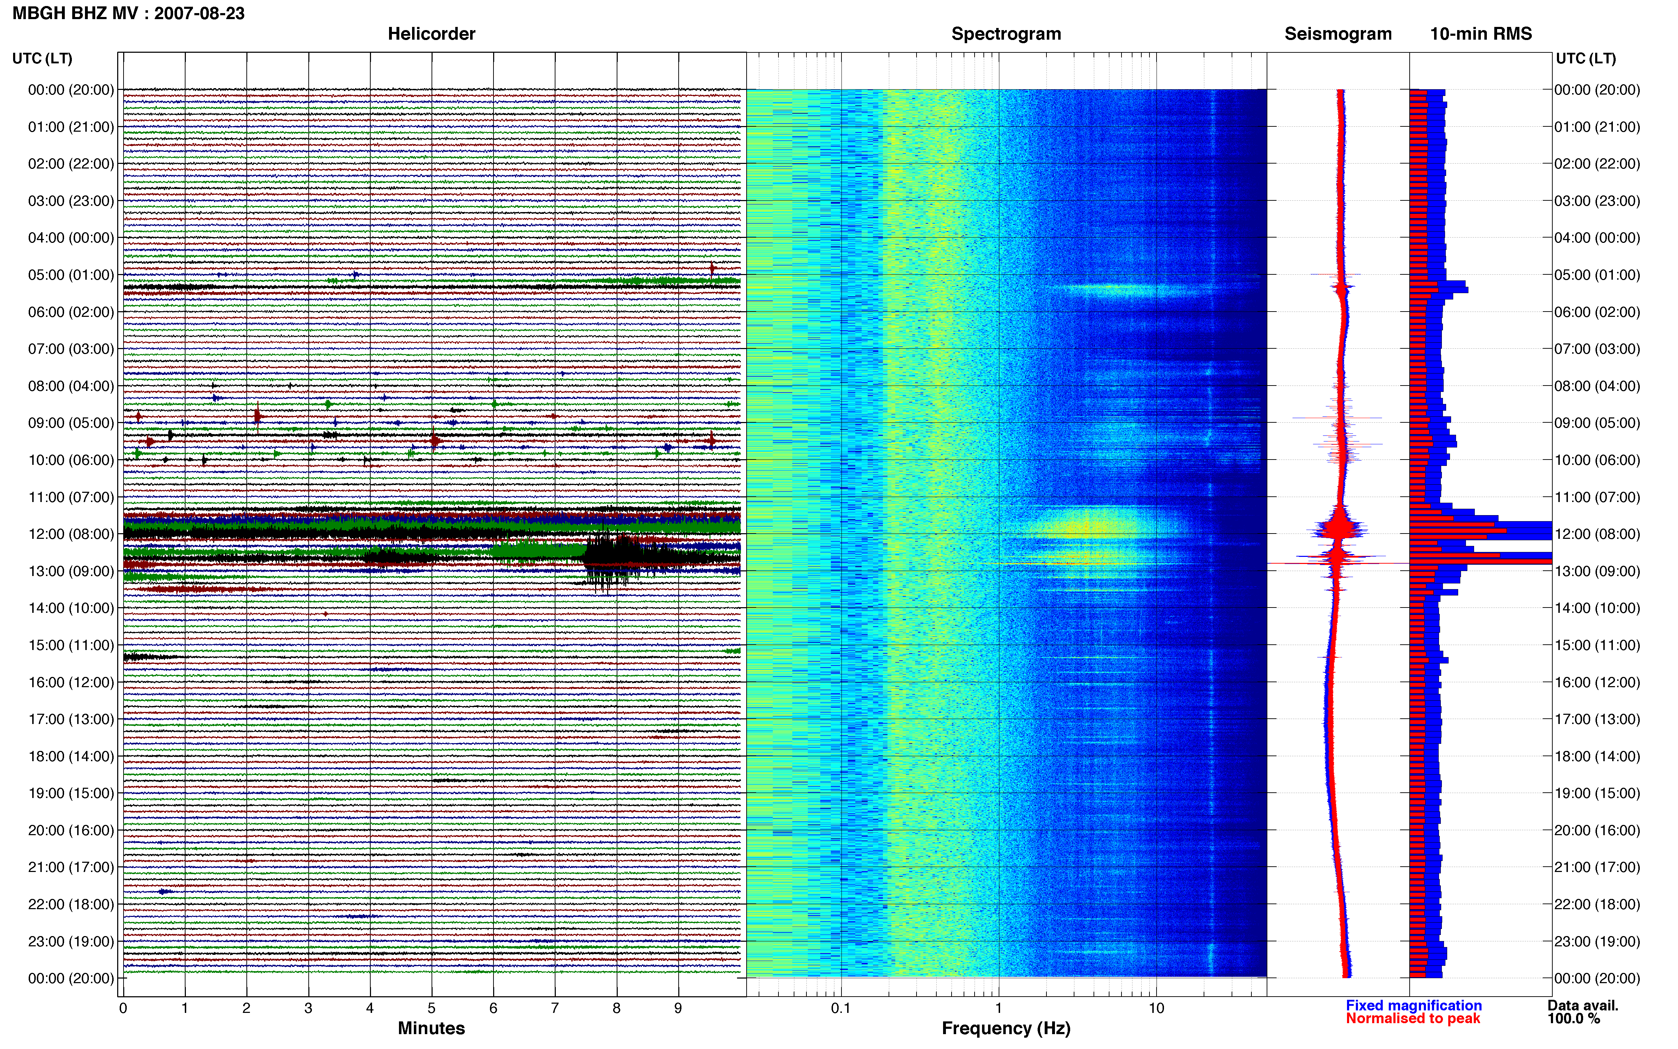
Task: Click '18:00 (14:00)' beside the RMS panel
Action: (1598, 756)
